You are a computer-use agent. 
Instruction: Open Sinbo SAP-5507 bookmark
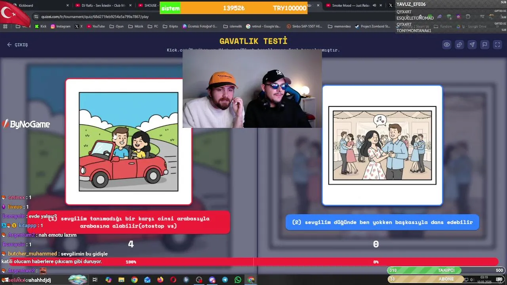click(x=304, y=27)
